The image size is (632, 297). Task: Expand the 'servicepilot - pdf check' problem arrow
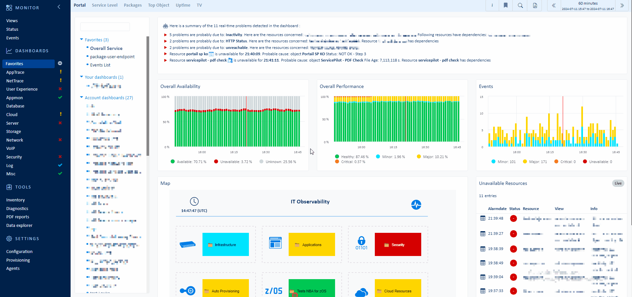165,60
